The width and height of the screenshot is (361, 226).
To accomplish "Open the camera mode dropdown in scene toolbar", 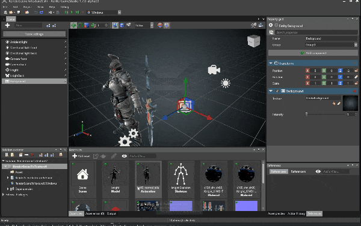I will coord(152,25).
